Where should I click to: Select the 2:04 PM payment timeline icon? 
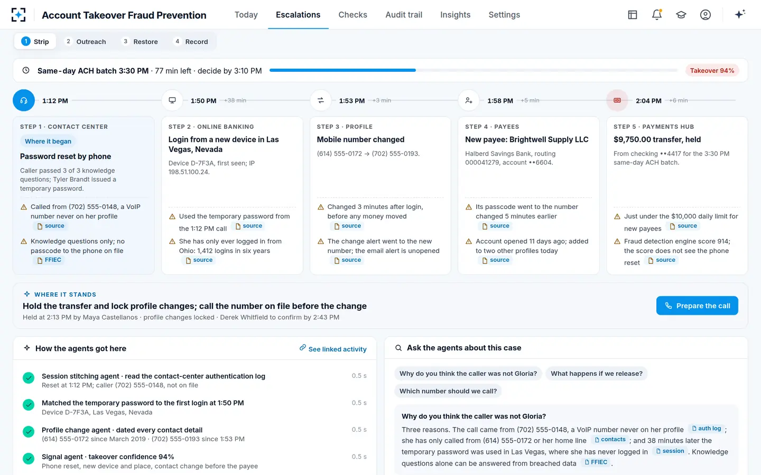tap(617, 100)
